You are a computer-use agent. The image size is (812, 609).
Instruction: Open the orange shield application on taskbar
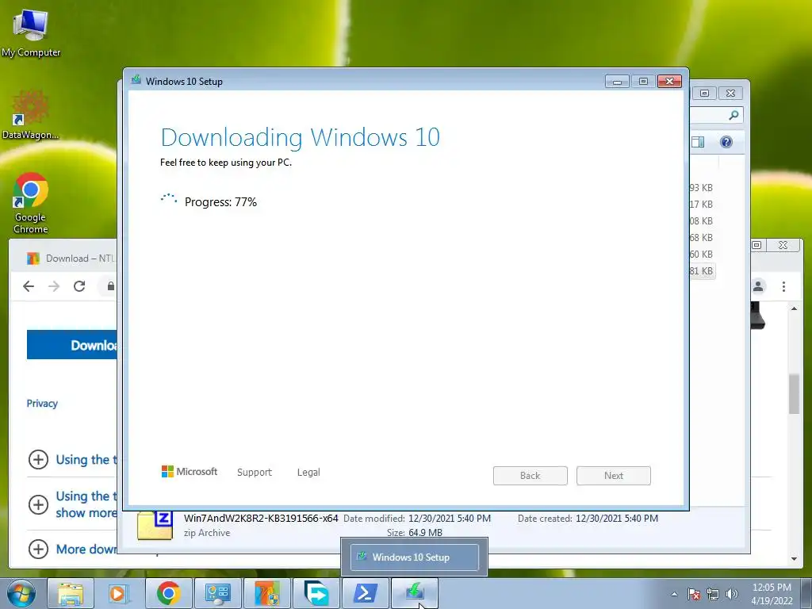click(x=266, y=593)
